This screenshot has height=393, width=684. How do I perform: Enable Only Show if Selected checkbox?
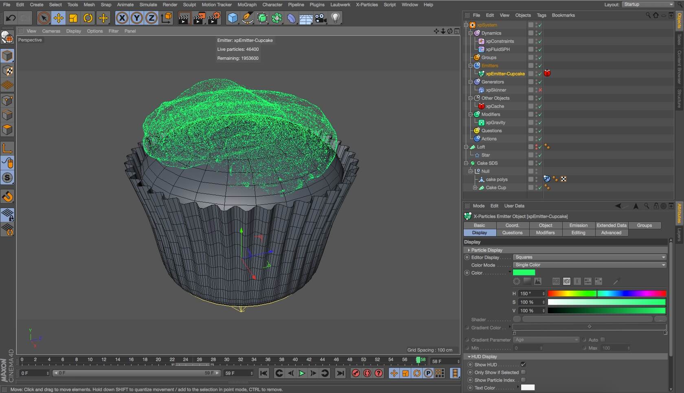pyautogui.click(x=523, y=372)
